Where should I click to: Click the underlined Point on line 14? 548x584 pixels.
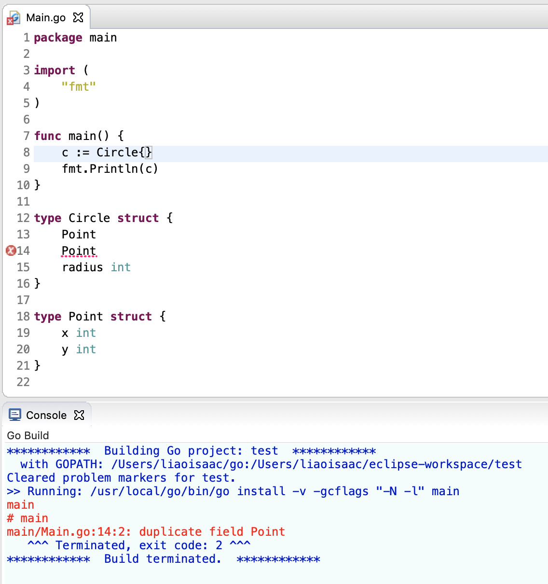(79, 251)
